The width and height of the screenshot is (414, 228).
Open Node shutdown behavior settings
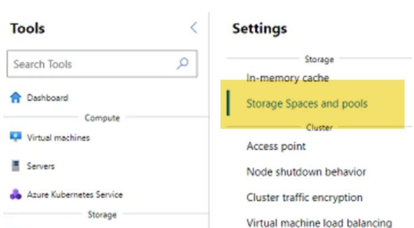[306, 172]
